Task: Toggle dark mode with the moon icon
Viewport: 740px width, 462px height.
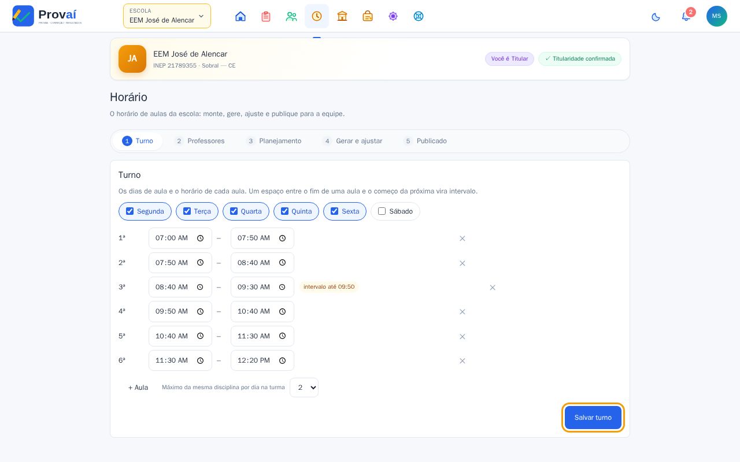Action: [x=656, y=17]
